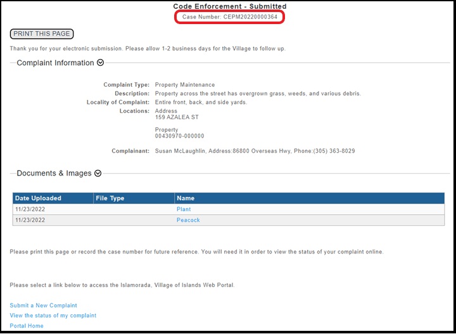Open the Plant document link

184,209
